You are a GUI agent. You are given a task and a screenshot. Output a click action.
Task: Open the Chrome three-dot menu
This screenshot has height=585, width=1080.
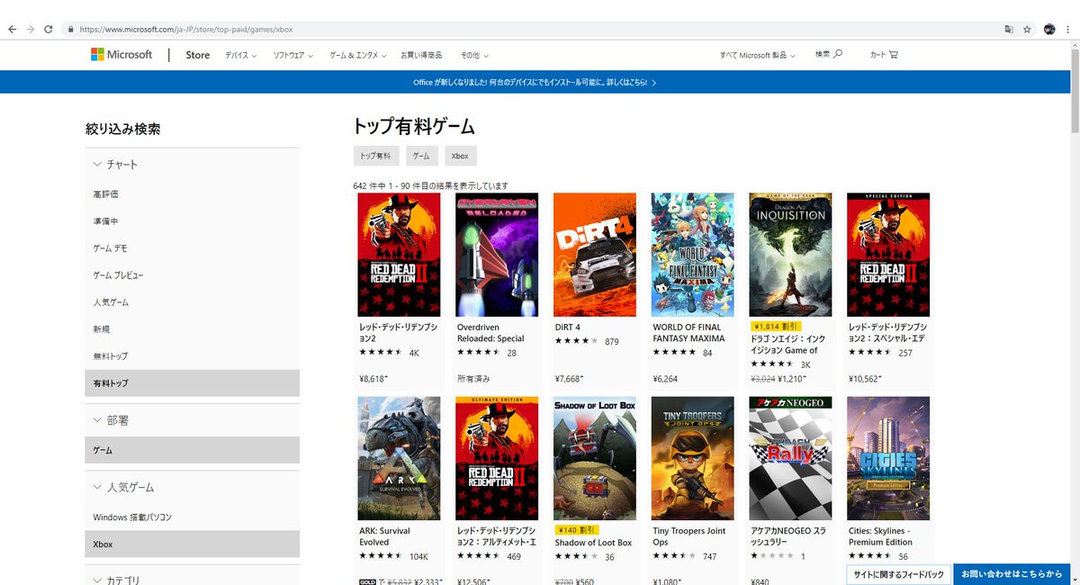point(1067,29)
